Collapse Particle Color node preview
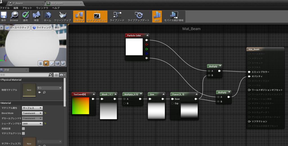 [x=147, y=36]
